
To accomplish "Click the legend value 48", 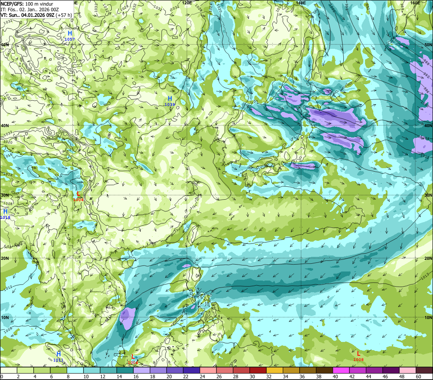I will coord(402,377).
